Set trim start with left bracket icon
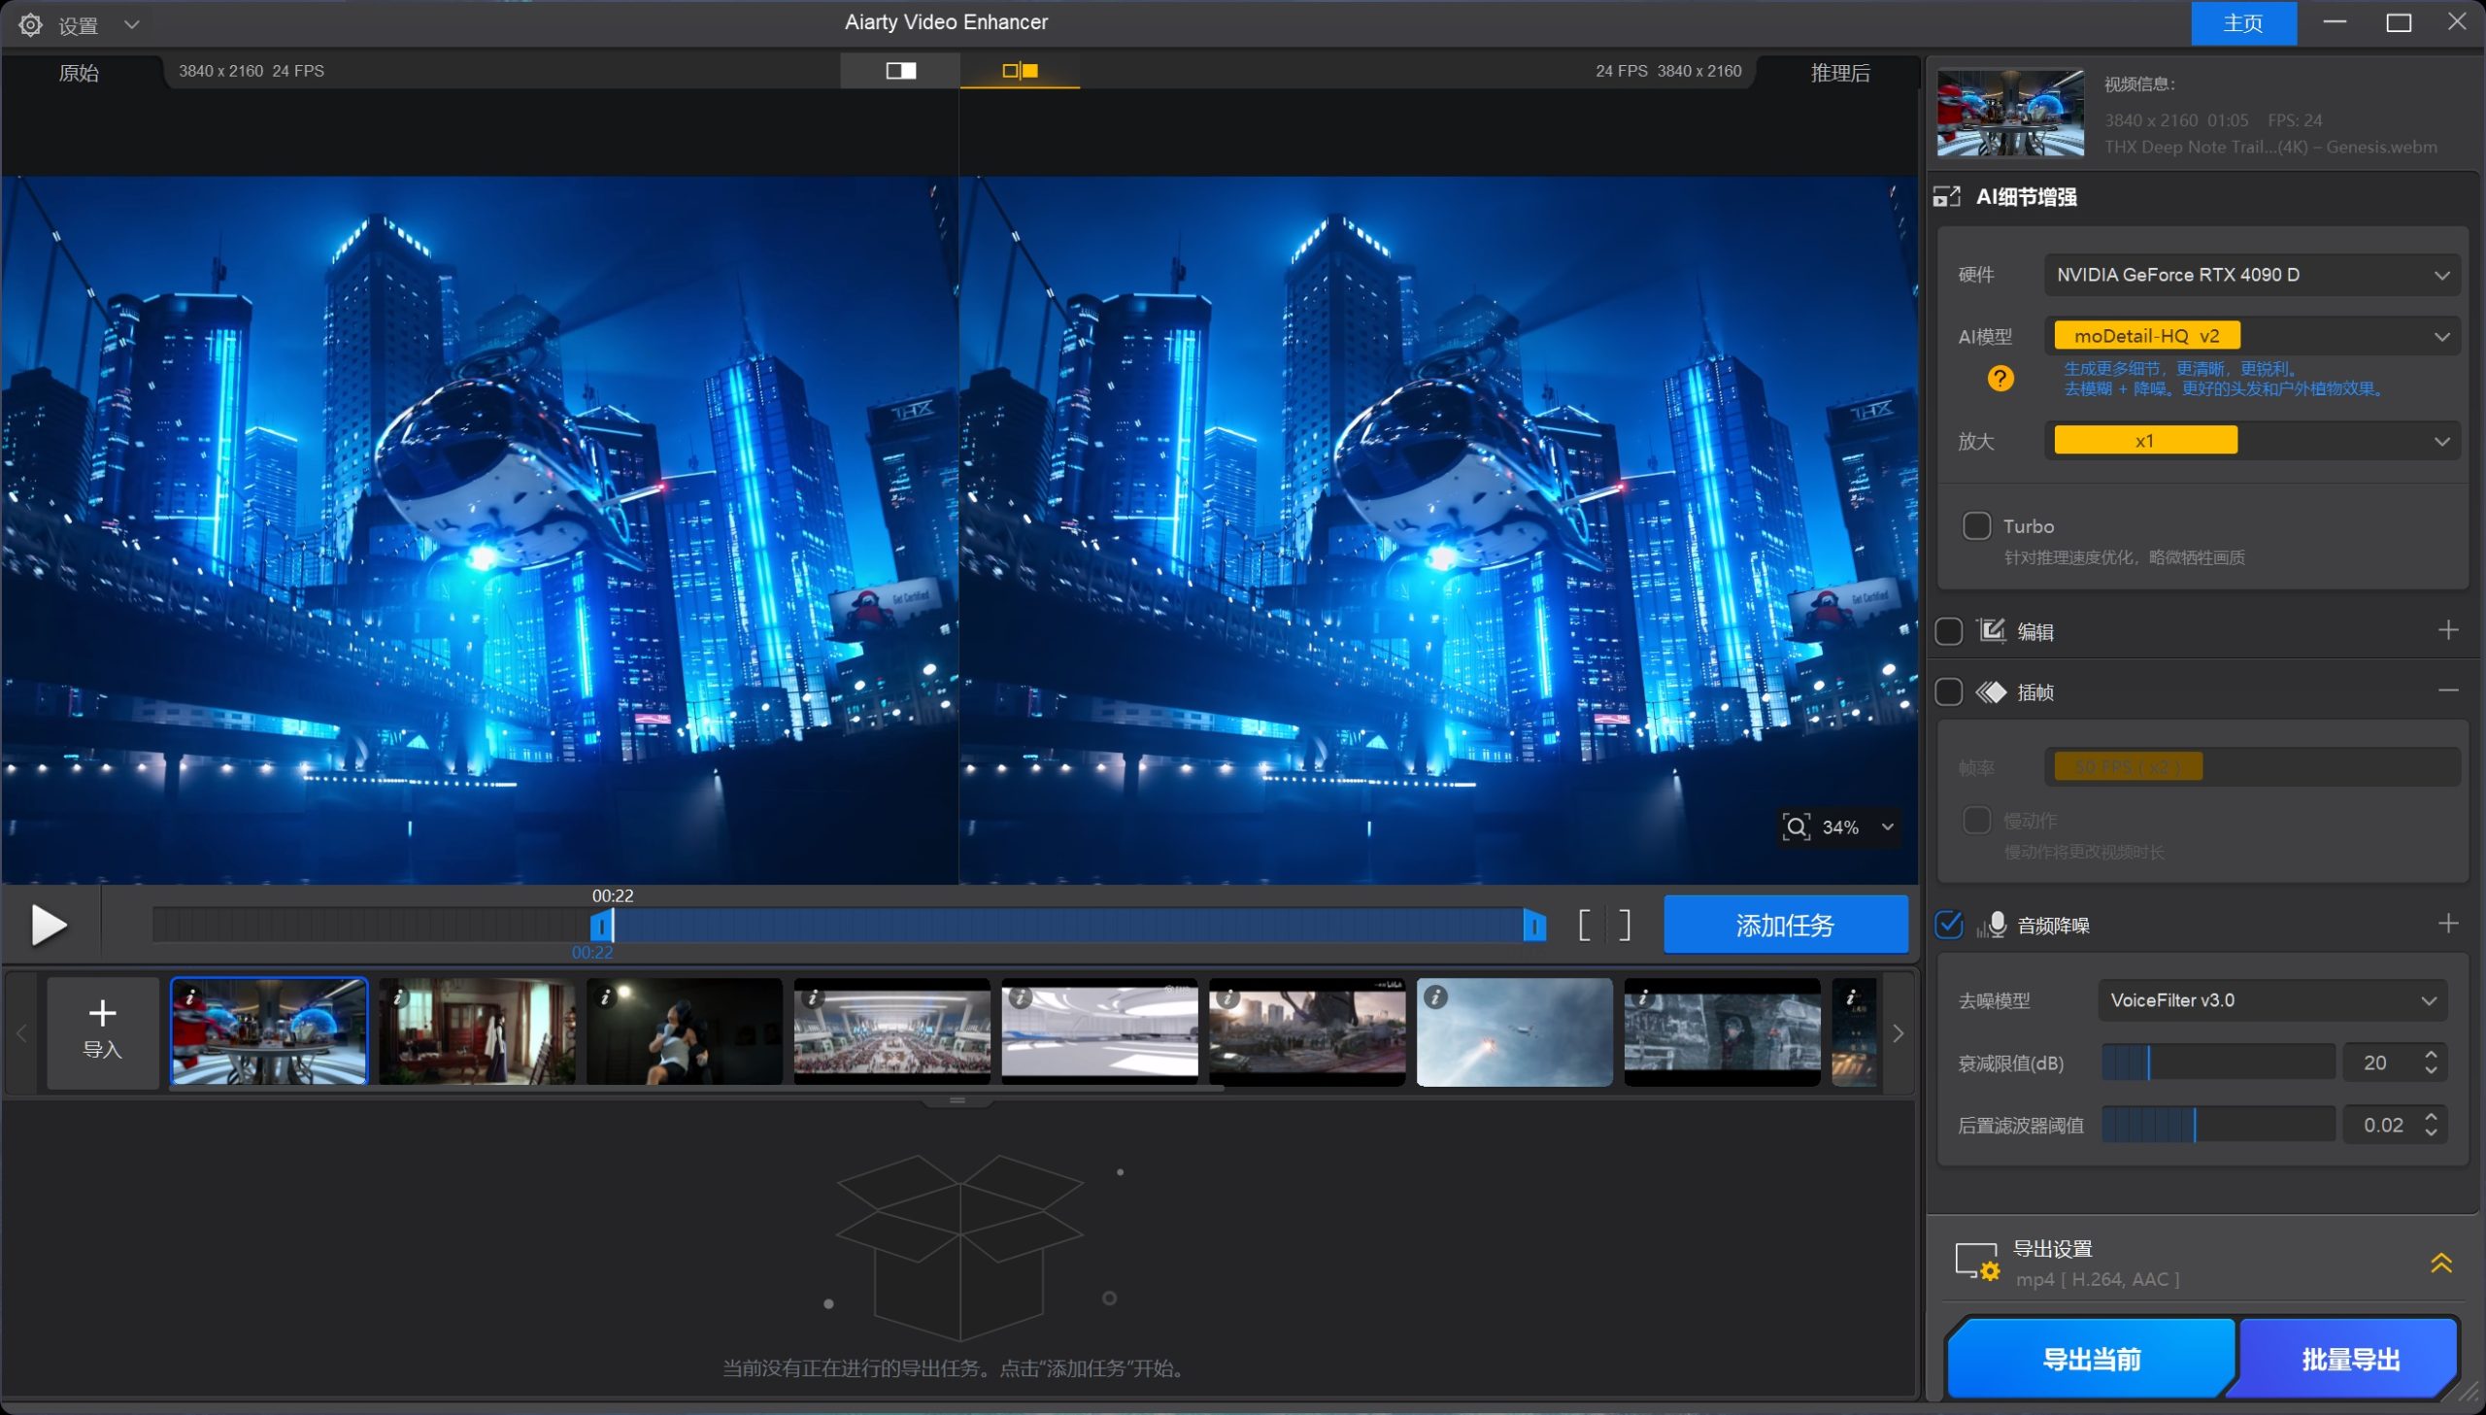2486x1415 pixels. coord(1585,926)
